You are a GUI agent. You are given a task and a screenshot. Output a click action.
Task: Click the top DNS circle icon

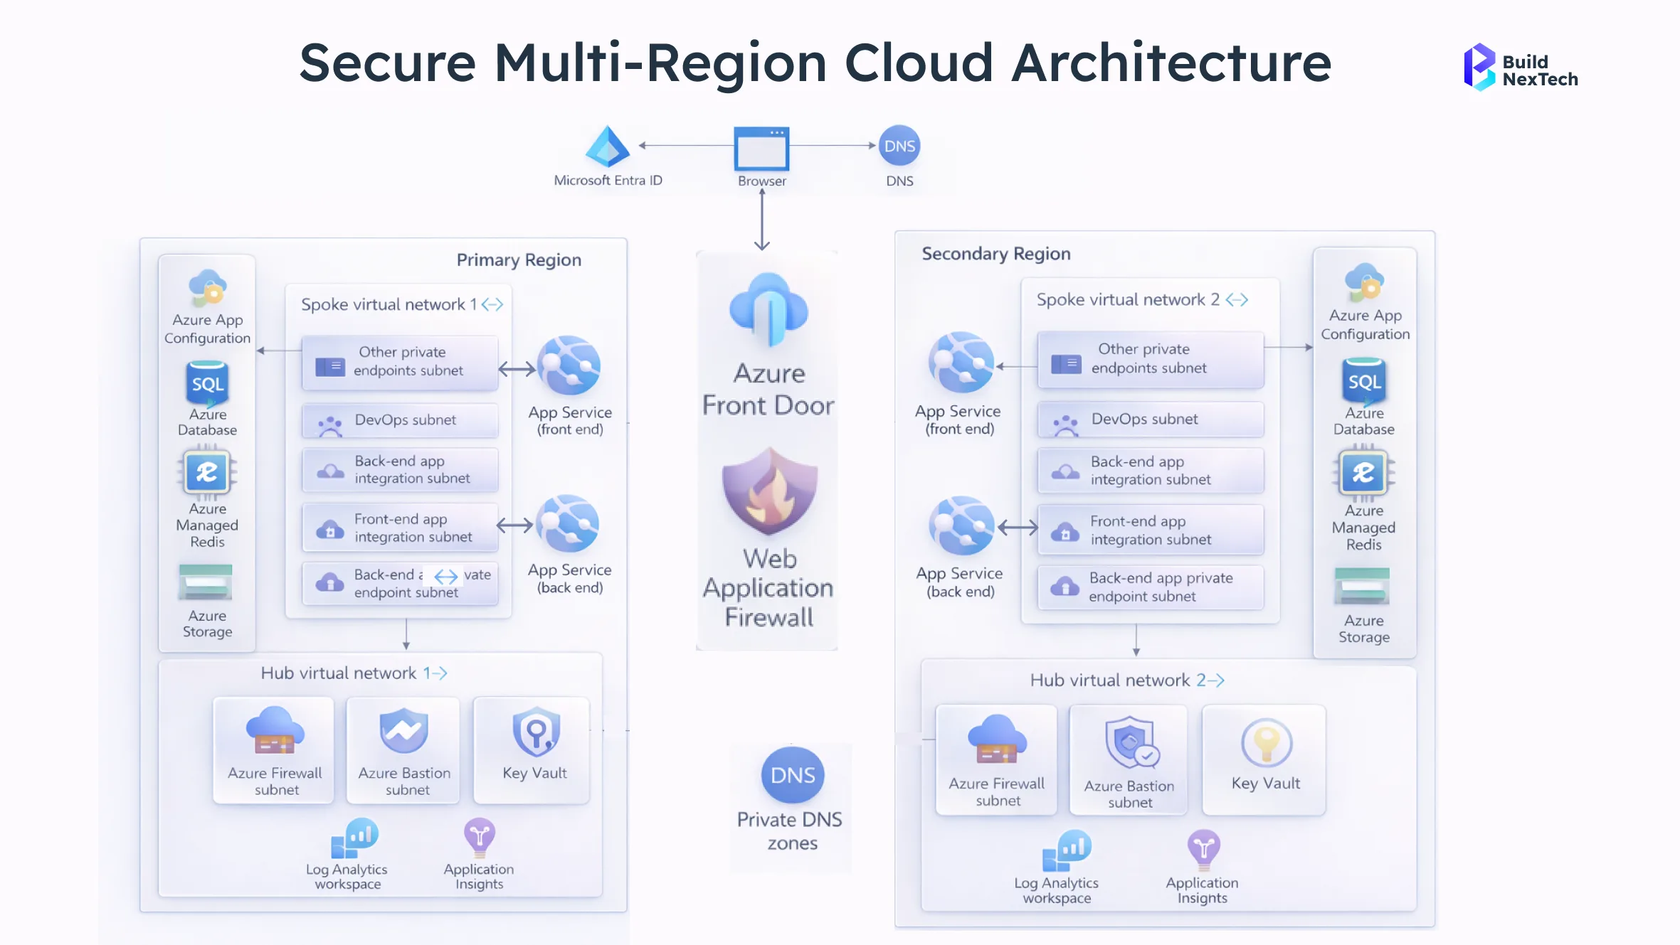(899, 146)
